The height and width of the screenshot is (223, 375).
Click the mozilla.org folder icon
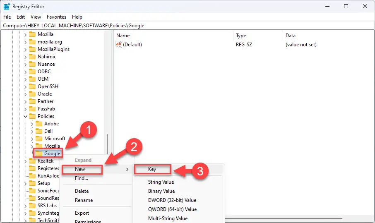[32, 42]
